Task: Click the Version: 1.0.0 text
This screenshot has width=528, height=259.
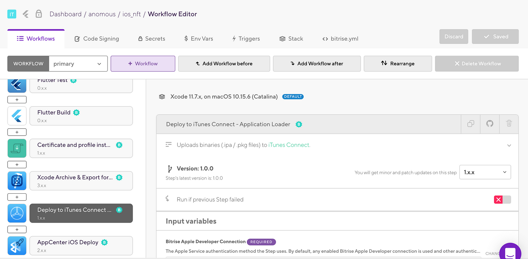Action: point(195,169)
